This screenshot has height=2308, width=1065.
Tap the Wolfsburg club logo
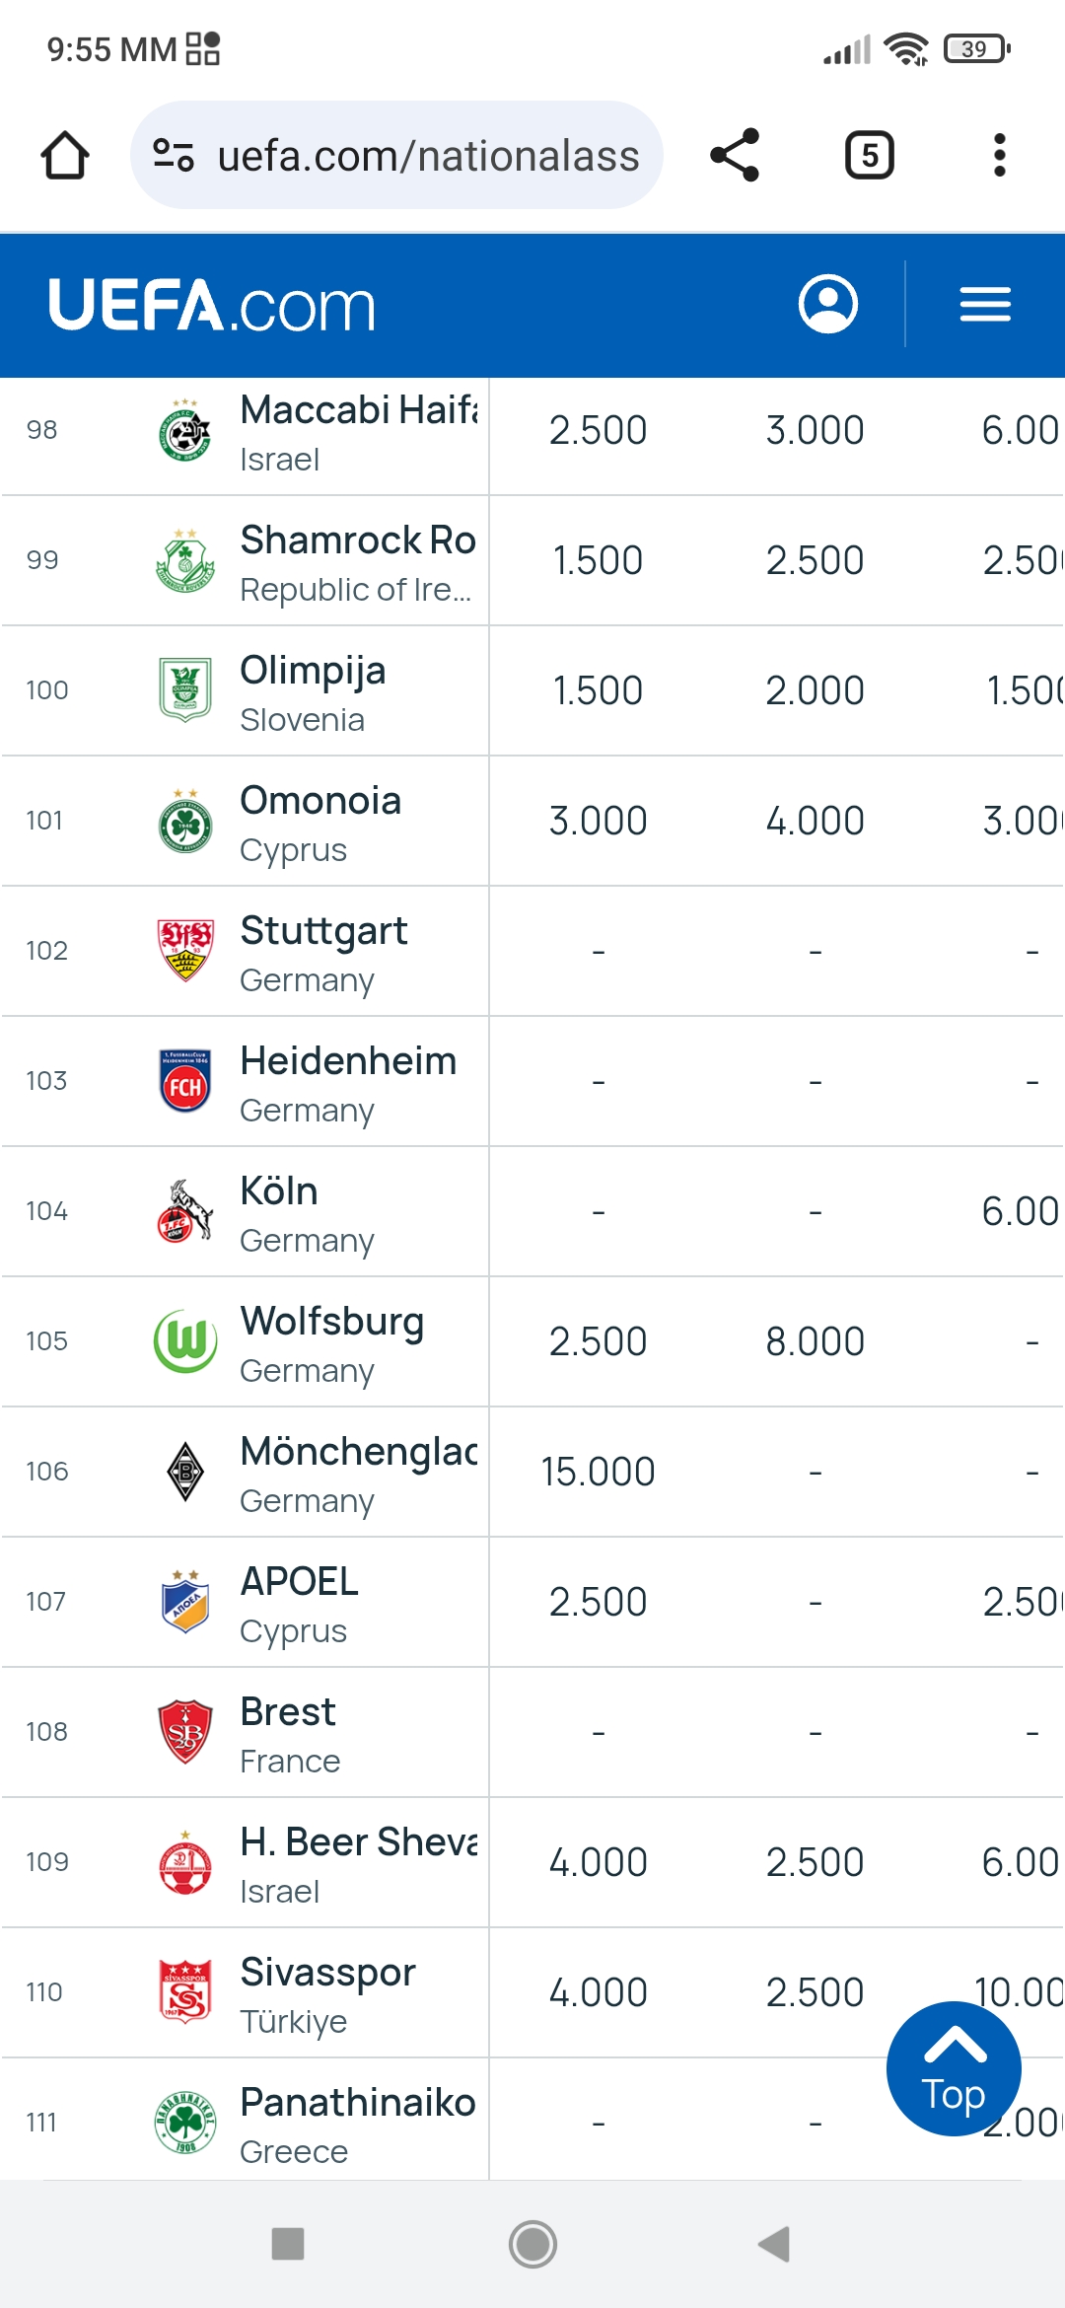[185, 1340]
